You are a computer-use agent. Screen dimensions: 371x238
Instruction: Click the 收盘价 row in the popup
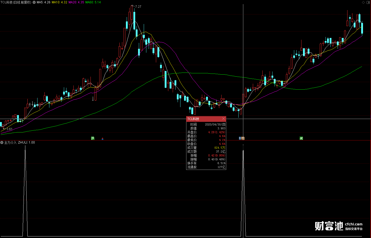click(x=206, y=144)
